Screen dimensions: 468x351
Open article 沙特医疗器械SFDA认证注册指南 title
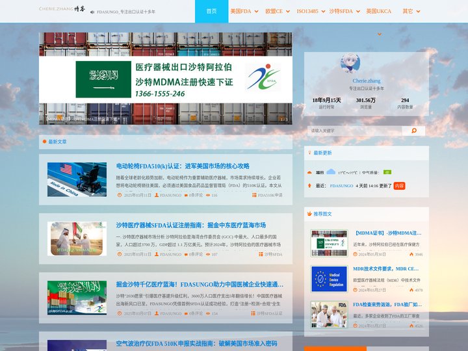(x=191, y=225)
